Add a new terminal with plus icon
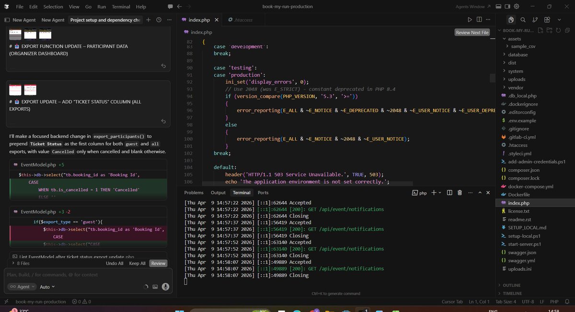Image resolution: width=575 pixels, height=312 pixels. (x=434, y=193)
